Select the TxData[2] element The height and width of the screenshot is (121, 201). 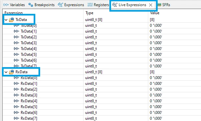(x=28, y=37)
